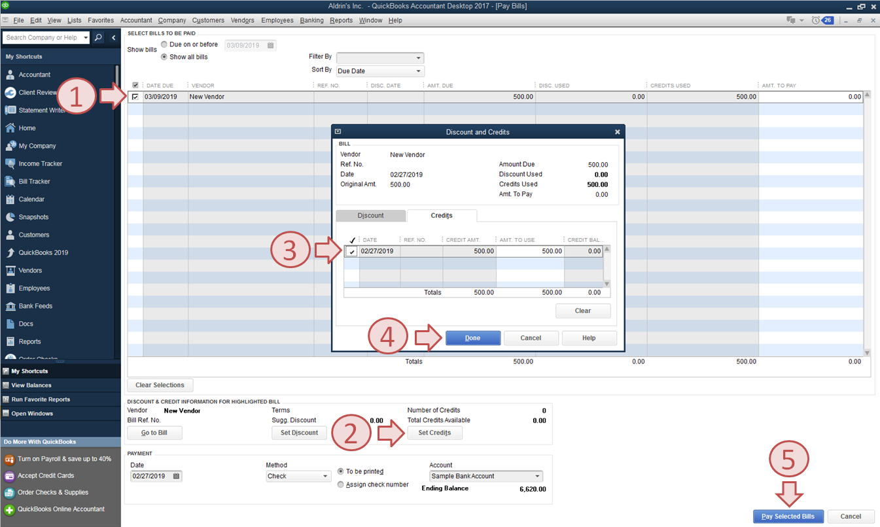The image size is (880, 527).
Task: Click Done in Discount and Credits
Action: tap(473, 338)
